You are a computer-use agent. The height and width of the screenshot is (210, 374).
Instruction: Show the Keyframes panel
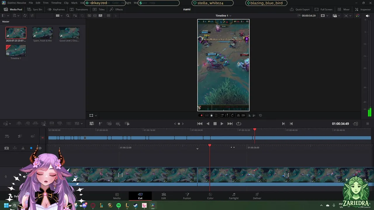click(x=56, y=9)
